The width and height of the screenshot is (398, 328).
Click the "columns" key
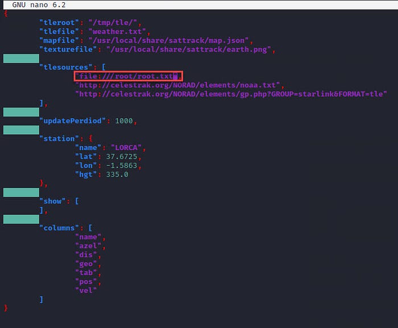point(59,228)
